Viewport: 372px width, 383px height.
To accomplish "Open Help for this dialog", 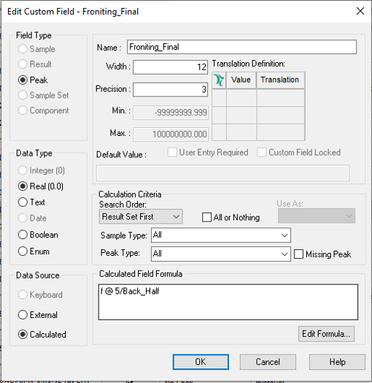I will [338, 362].
